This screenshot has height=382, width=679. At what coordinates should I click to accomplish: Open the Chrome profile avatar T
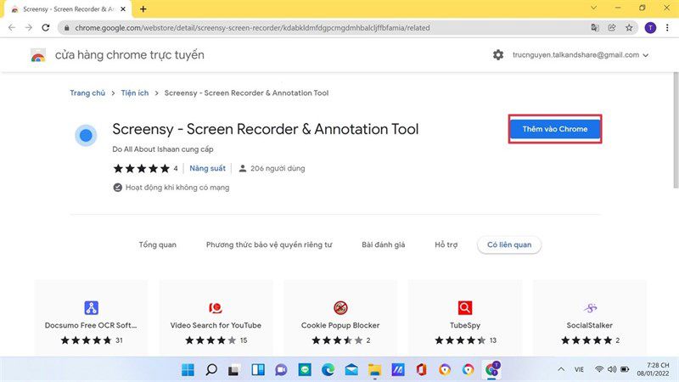pos(650,28)
